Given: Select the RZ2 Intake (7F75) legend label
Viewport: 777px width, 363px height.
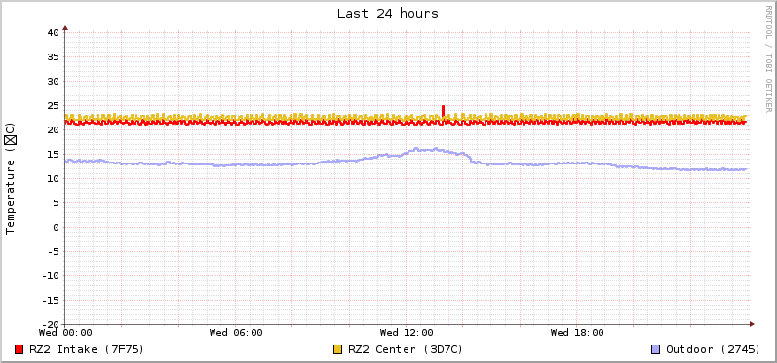Looking at the screenshot, I should pos(87,349).
